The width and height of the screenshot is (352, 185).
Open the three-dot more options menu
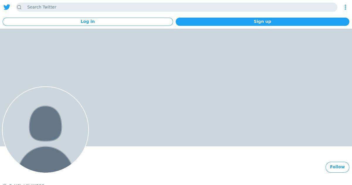point(345,7)
